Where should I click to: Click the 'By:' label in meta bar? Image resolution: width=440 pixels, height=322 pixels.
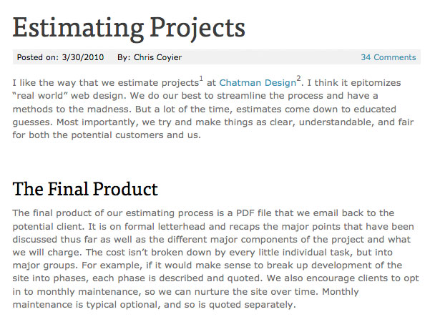click(124, 57)
